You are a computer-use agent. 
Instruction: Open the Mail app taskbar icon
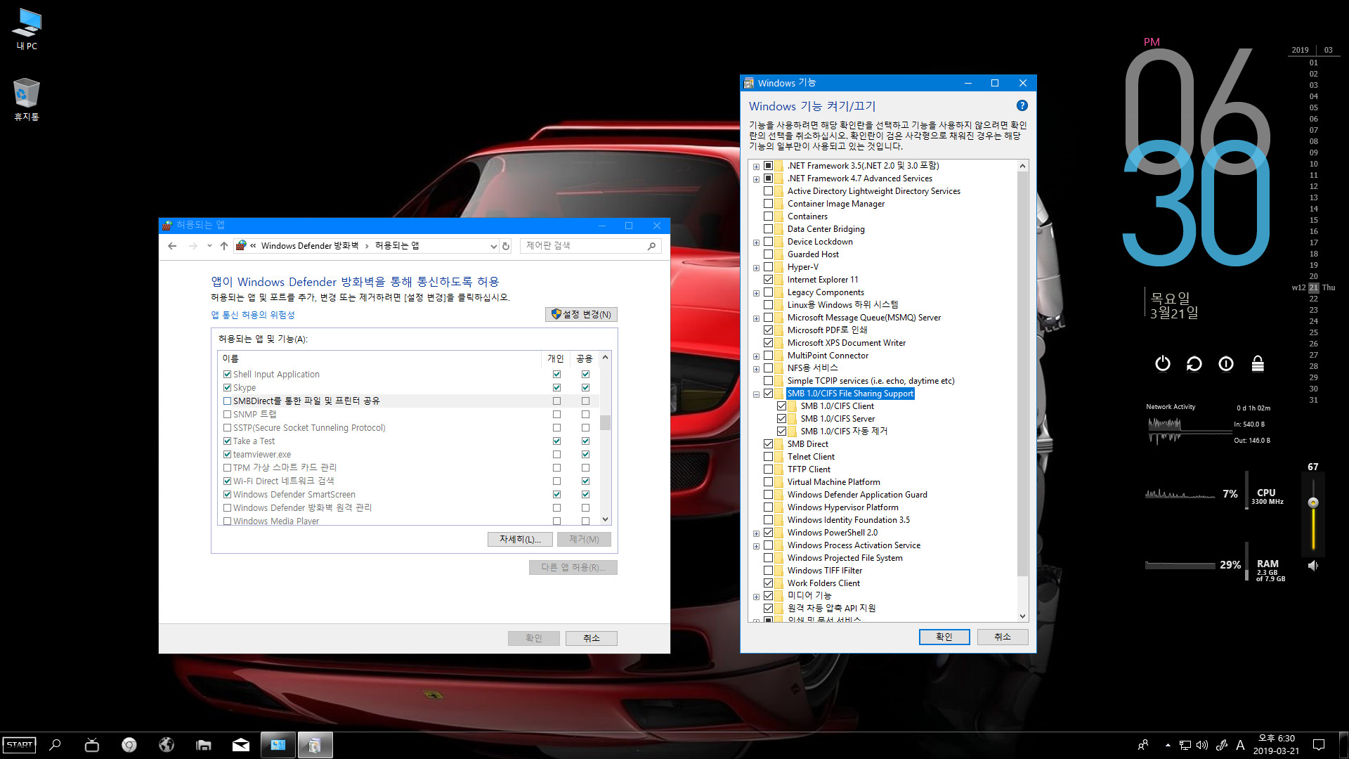point(241,745)
